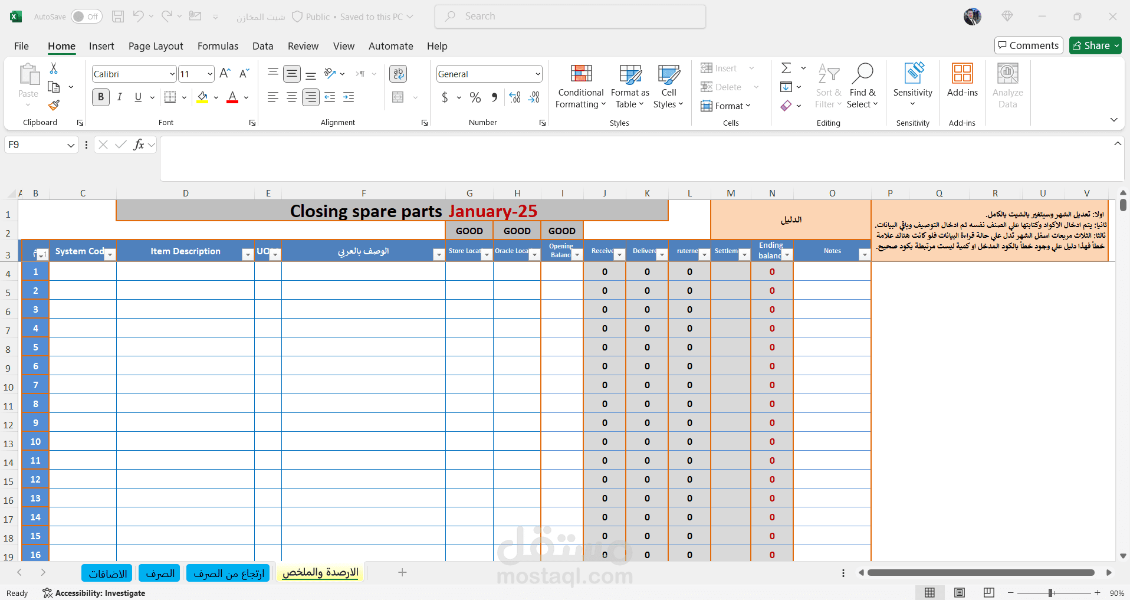Open the الاضافات sheet tab
Viewport: 1130px width, 600px height.
pyautogui.click(x=108, y=573)
